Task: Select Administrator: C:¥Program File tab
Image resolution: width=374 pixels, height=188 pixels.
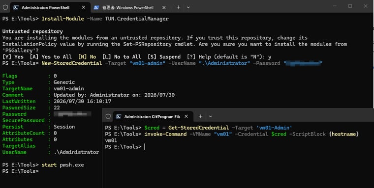Action: [x=153, y=116]
